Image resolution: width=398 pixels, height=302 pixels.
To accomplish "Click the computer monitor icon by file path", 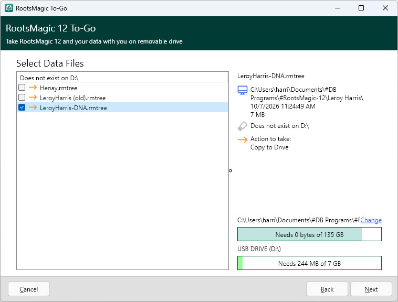I will click(x=243, y=90).
